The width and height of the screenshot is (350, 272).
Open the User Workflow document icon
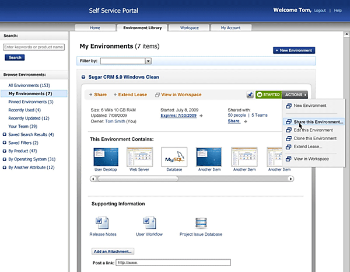coord(150,222)
